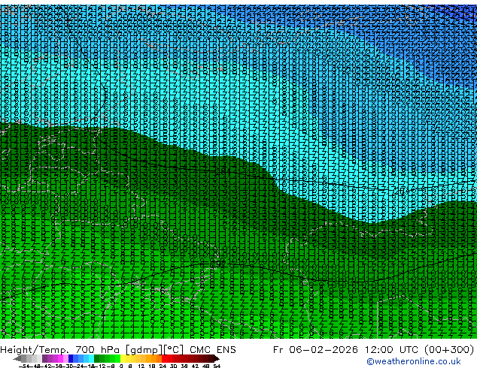Click the '(00+300)' forecast hour text

coord(449,350)
